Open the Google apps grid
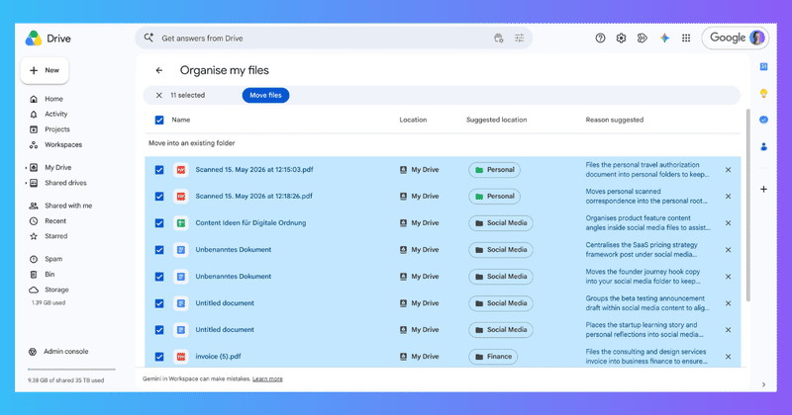Viewport: 792px width, 415px height. tap(686, 39)
